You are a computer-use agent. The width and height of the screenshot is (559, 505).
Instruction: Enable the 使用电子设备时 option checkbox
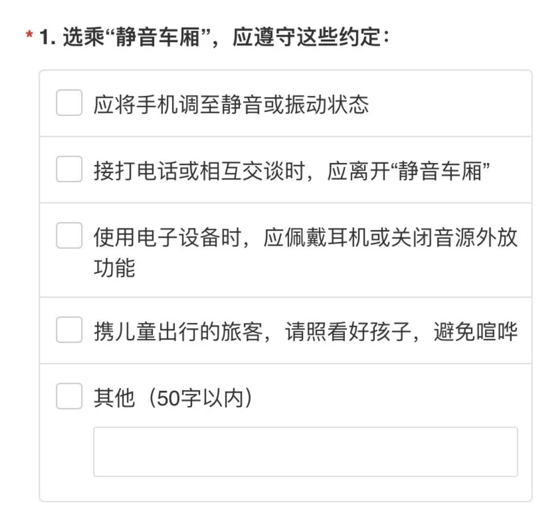tap(69, 236)
